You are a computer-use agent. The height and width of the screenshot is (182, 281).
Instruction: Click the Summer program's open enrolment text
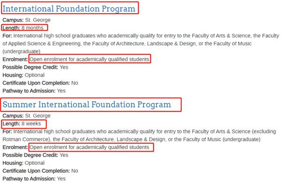pyautogui.click(x=89, y=147)
